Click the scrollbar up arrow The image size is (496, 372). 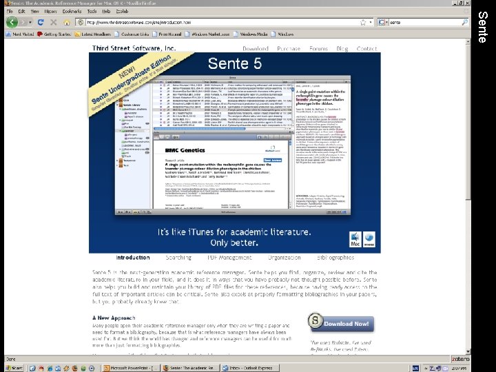(x=468, y=41)
